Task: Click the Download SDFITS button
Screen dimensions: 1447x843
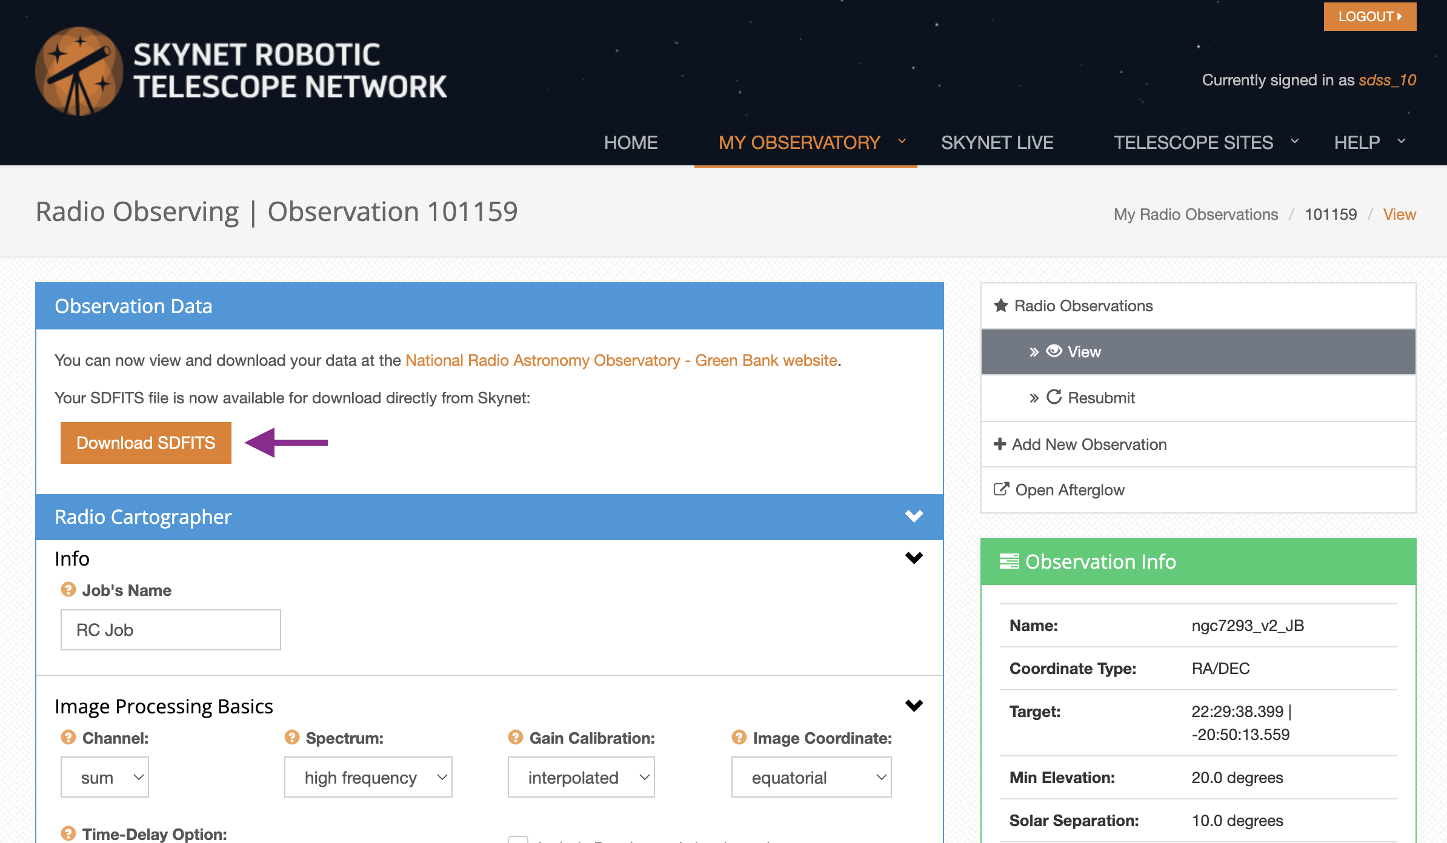Action: 146,443
